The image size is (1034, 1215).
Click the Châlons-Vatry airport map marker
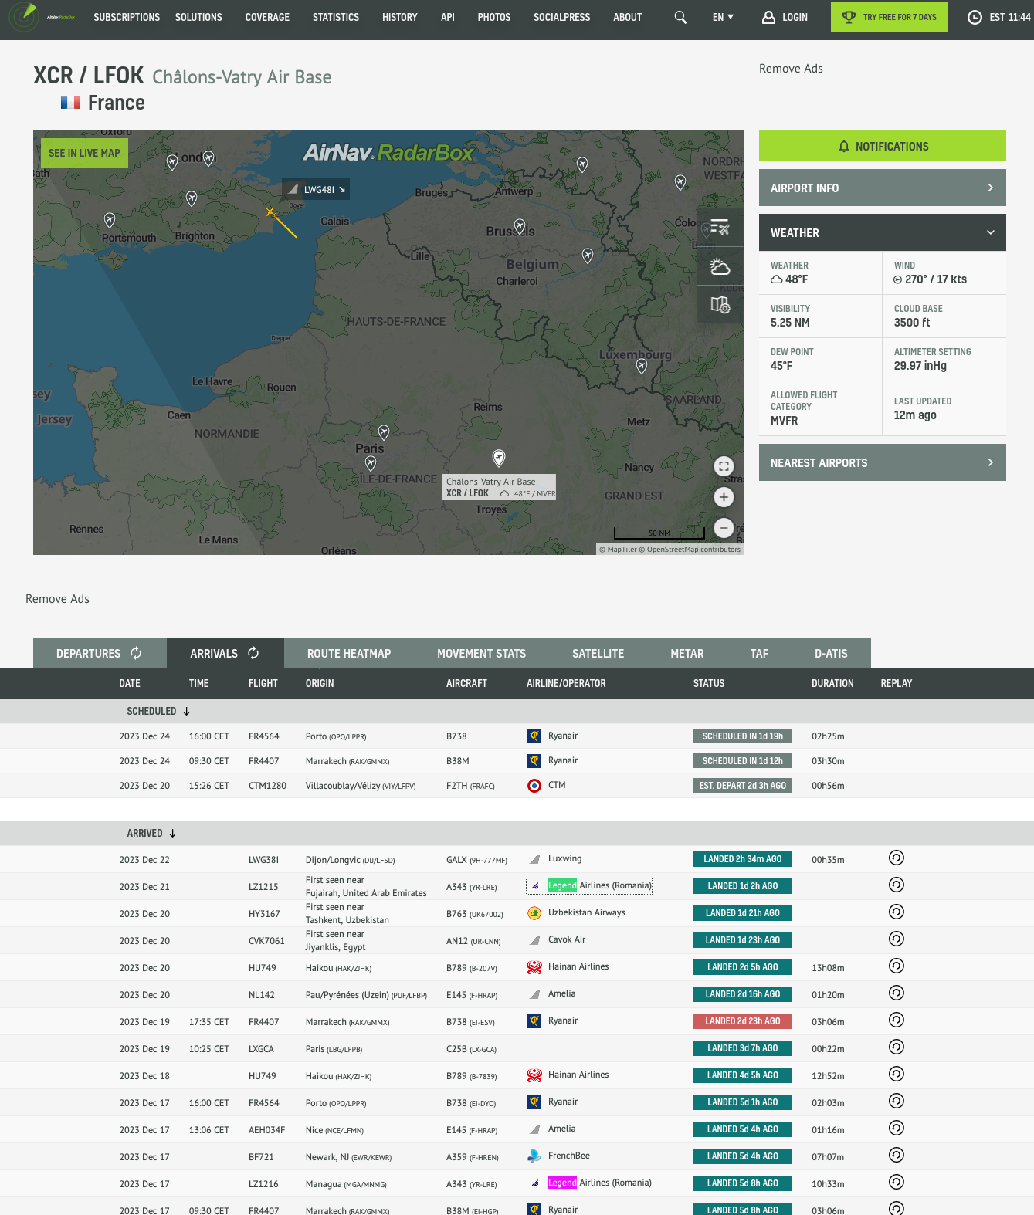click(499, 458)
